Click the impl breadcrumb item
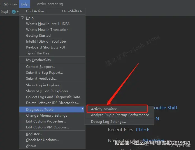The image size is (195, 150). click(x=4, y=12)
